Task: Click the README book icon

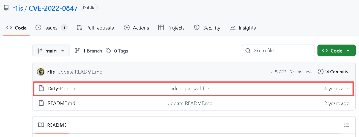Action: (x=41, y=125)
